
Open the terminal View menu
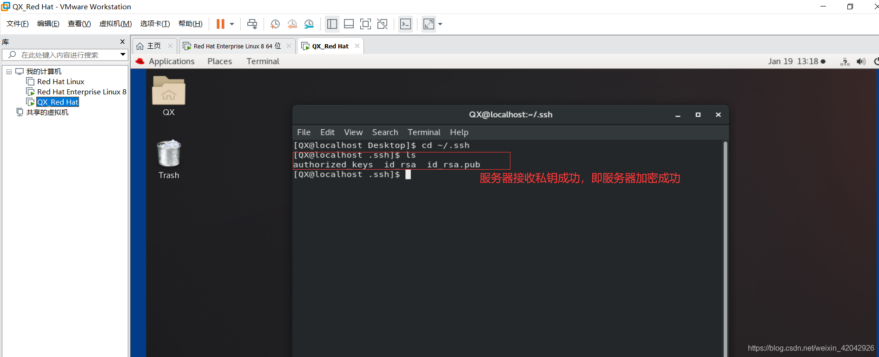[x=353, y=132]
